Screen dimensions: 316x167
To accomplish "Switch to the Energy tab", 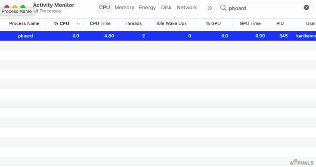I will 147,8.
